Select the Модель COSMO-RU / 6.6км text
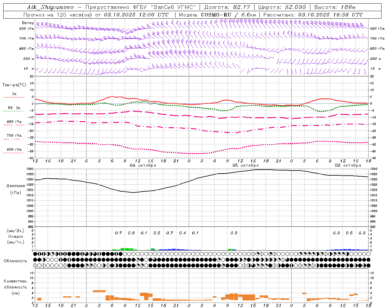 [217, 15]
